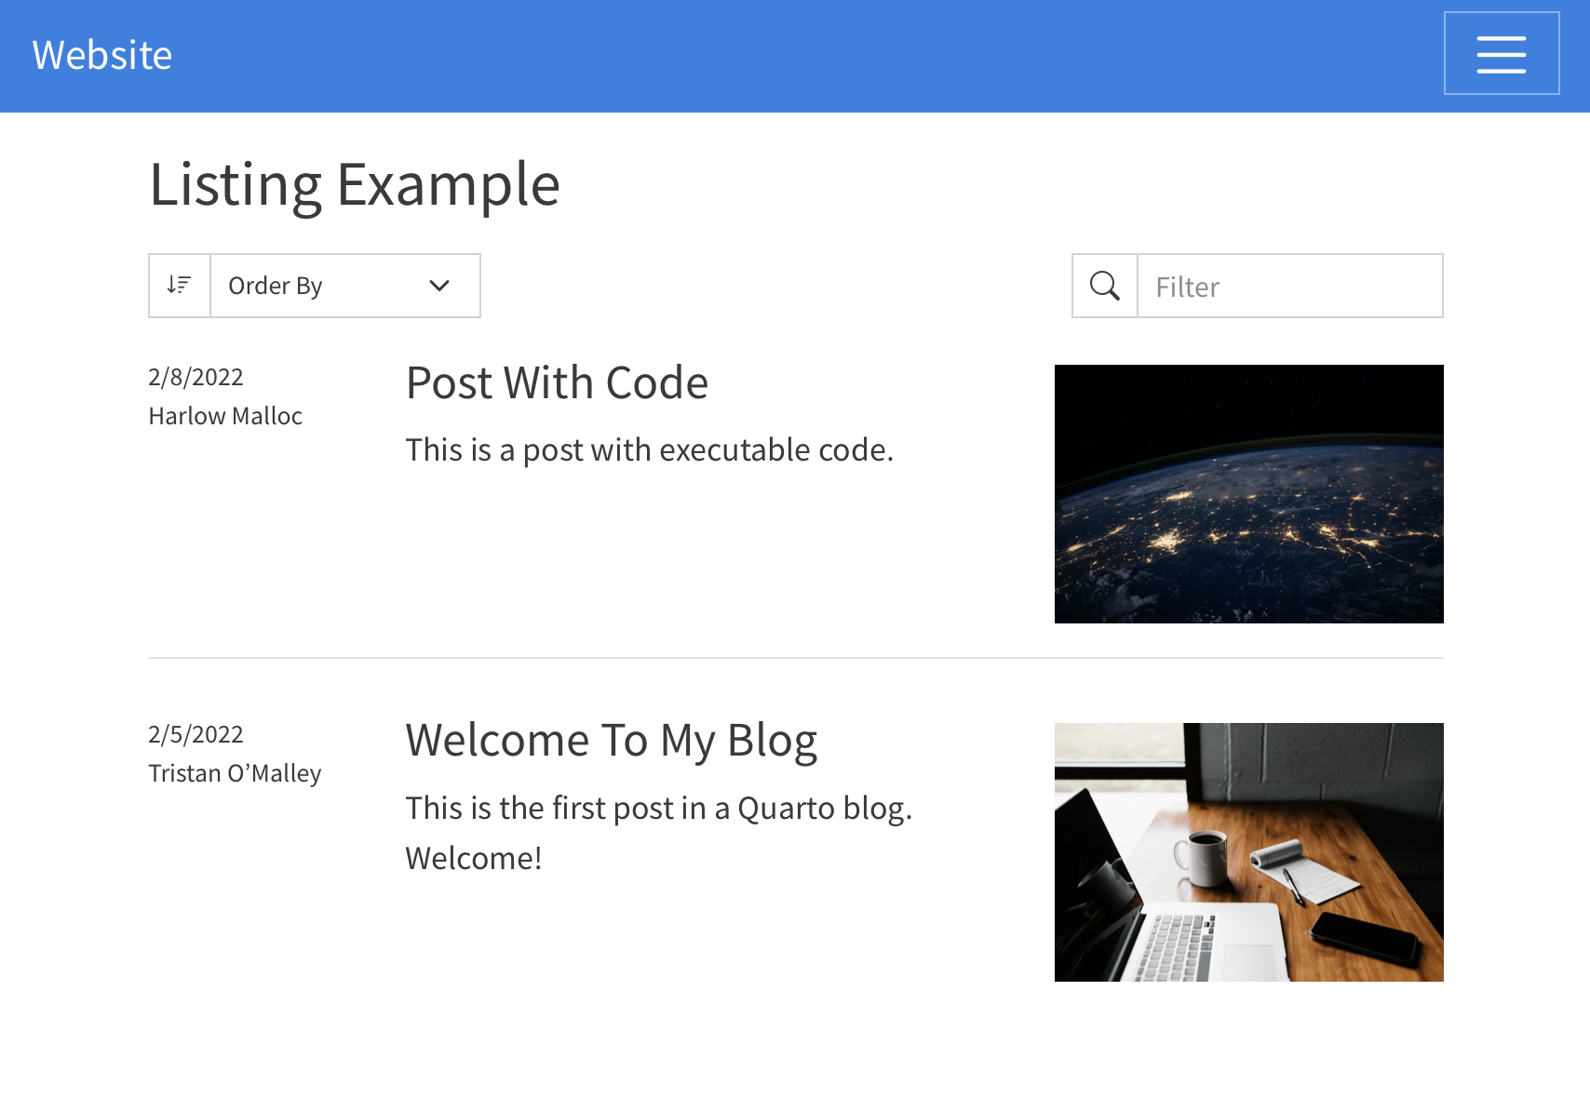Click the sort order icon
The image size is (1590, 1098).
(x=179, y=286)
